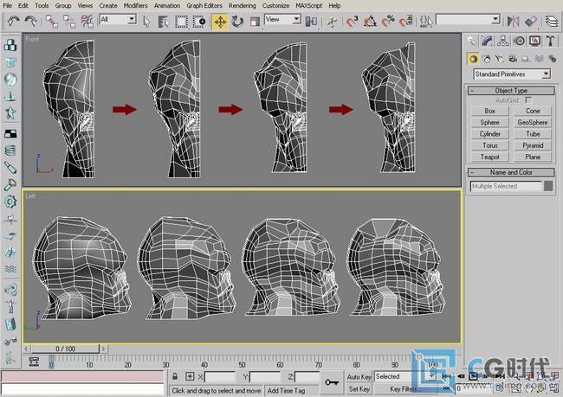The width and height of the screenshot is (563, 397).
Task: Switch to the Create panel tab
Action: pos(472,41)
